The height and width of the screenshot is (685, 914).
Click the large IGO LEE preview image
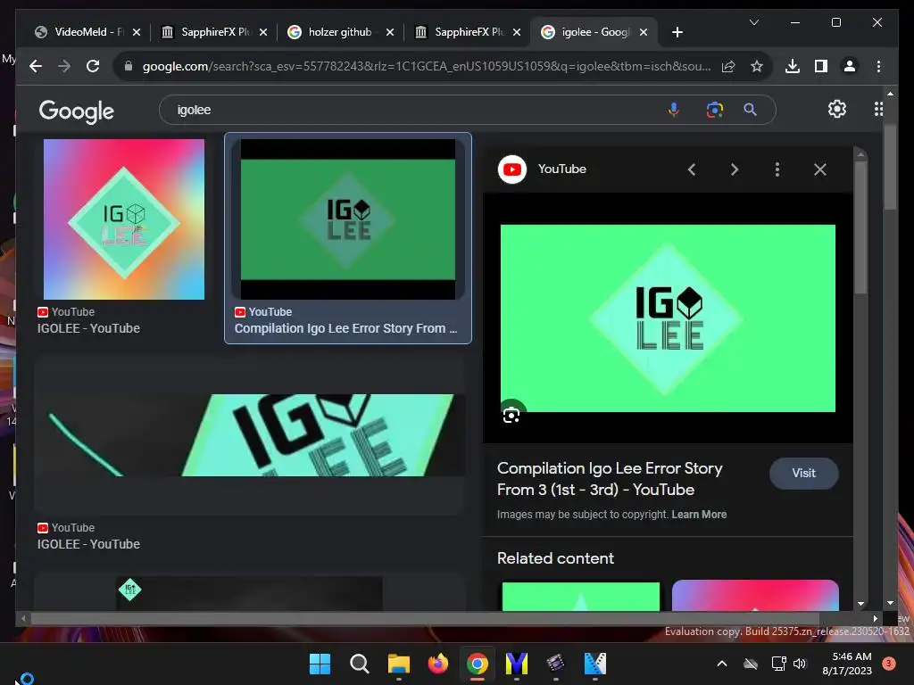coord(668,318)
